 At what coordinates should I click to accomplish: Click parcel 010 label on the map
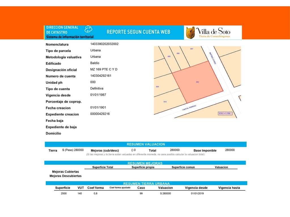(x=165, y=102)
